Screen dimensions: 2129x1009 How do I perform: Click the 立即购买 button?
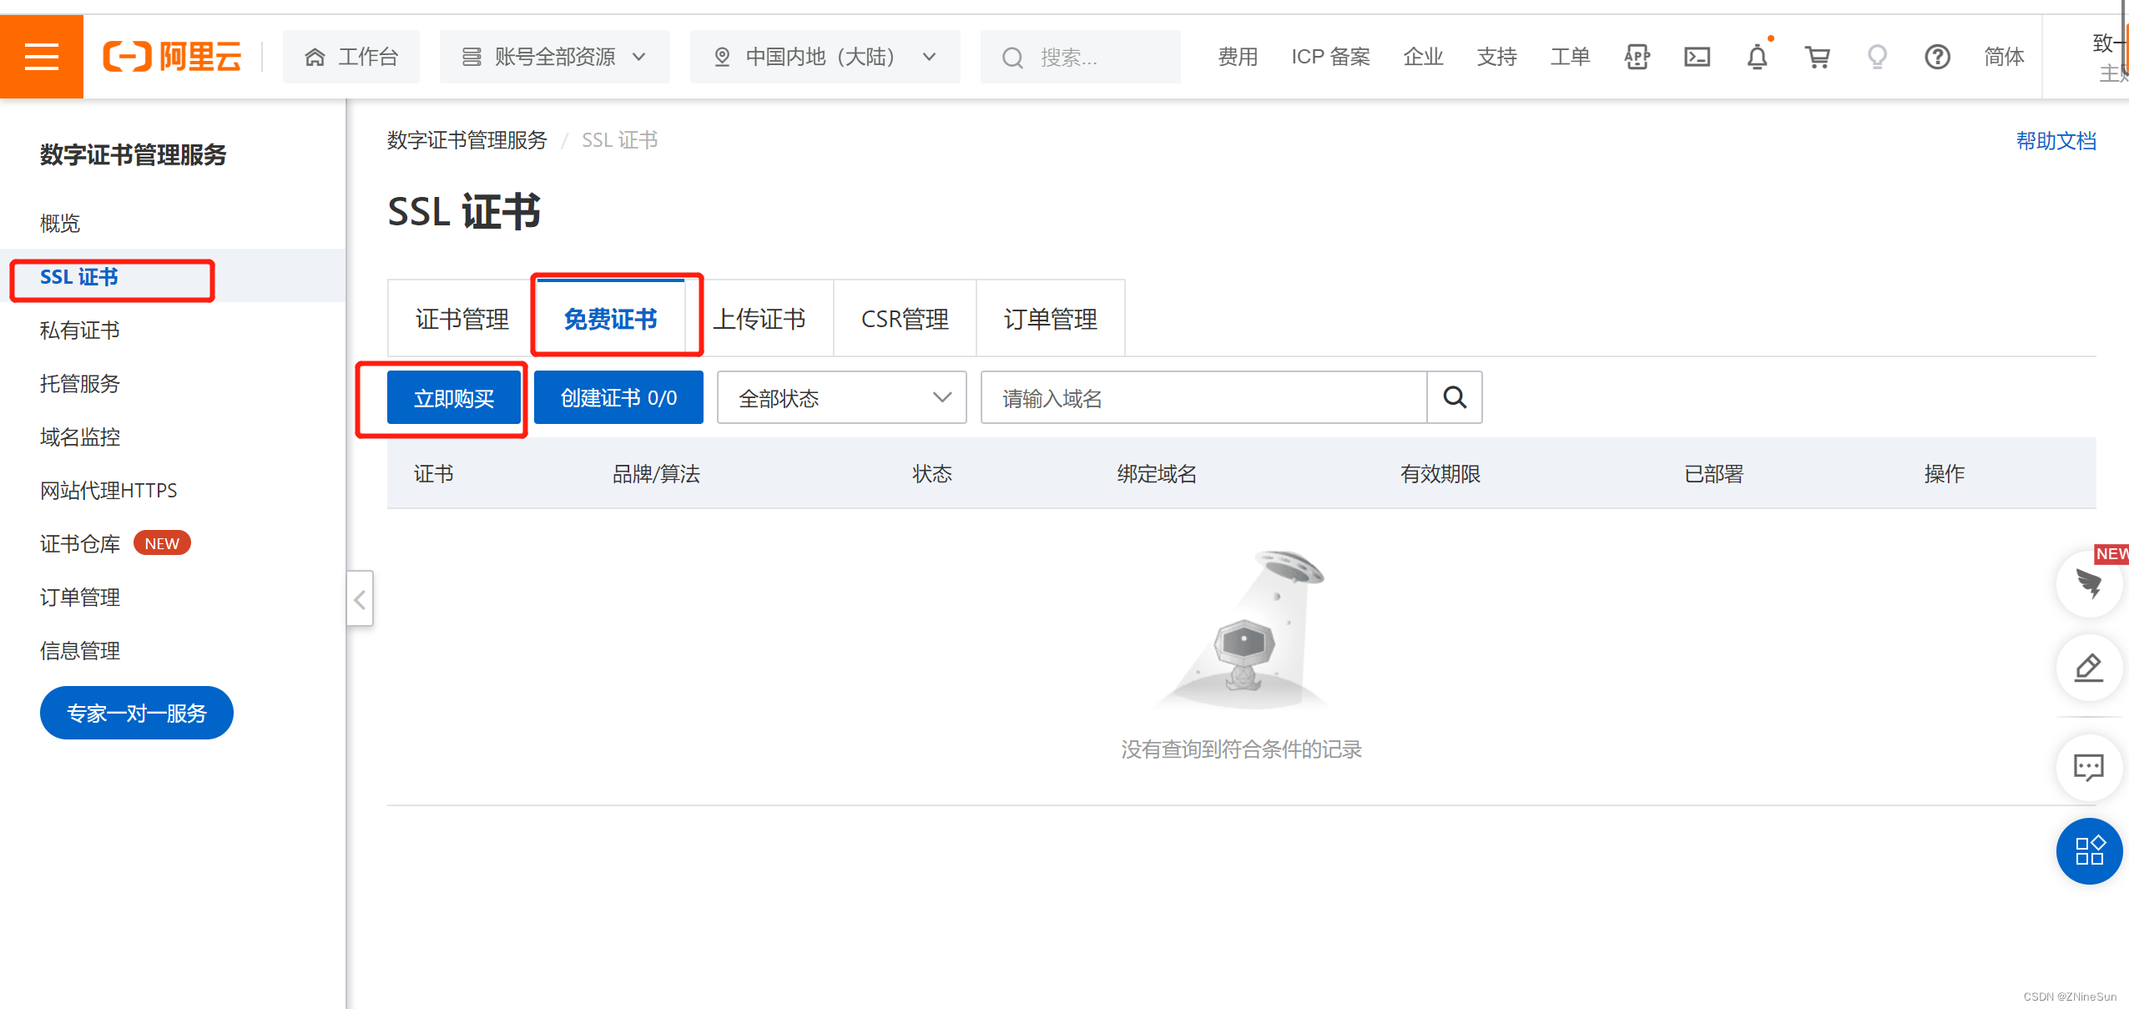pos(454,397)
